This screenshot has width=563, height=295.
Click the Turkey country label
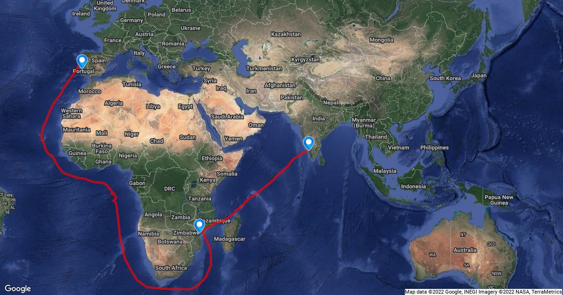tap(201, 69)
